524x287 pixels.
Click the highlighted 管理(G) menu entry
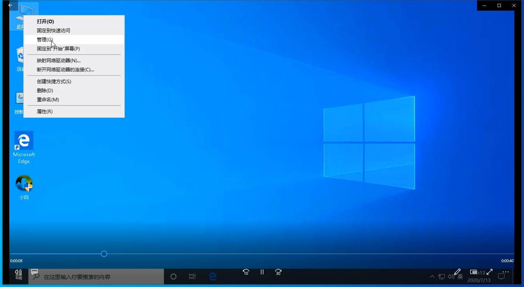74,39
